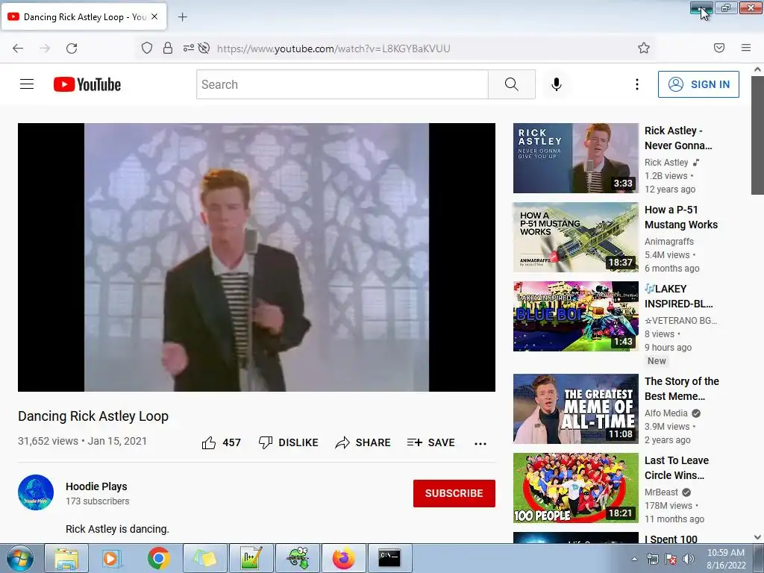SUBSCRIBE to Hoodie Plays
Viewport: 764px width, 573px height.
coord(454,493)
